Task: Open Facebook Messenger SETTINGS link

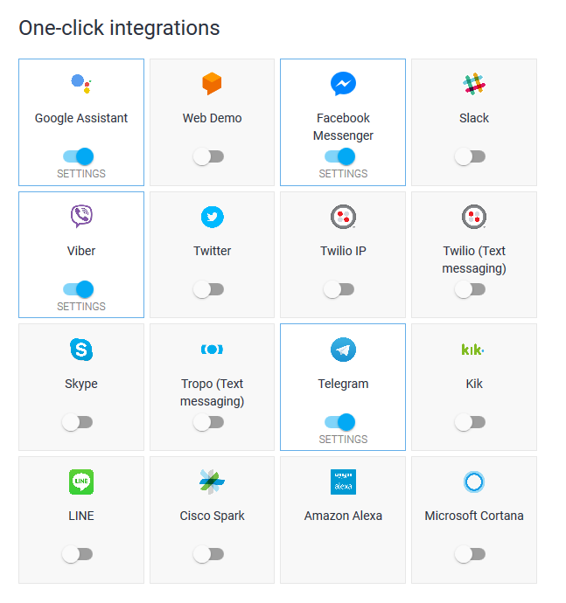Action: click(343, 174)
